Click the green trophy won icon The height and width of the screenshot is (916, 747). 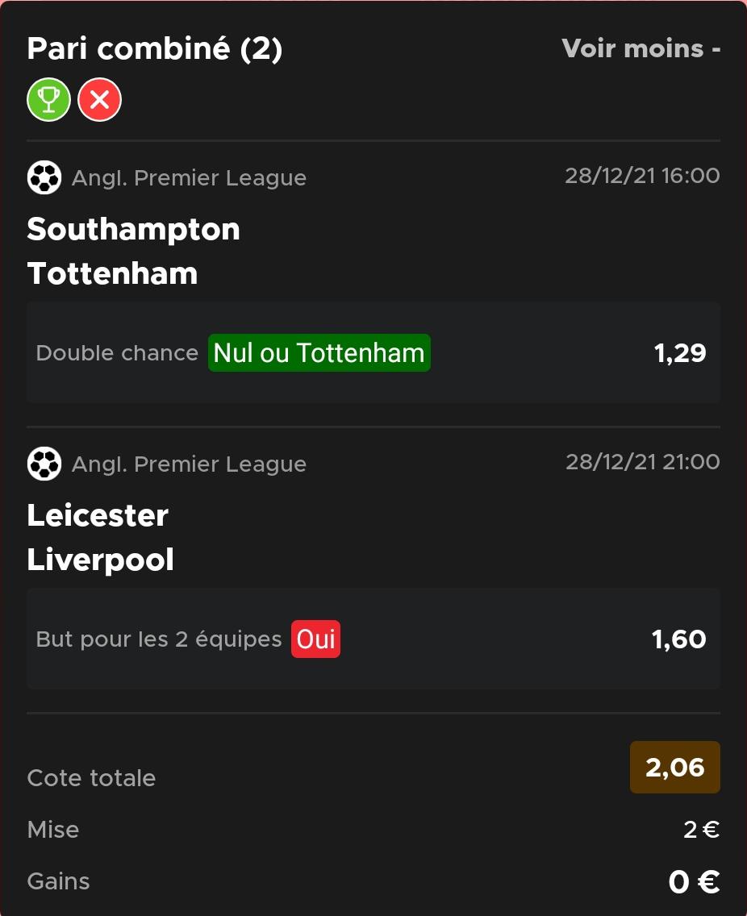coord(49,101)
